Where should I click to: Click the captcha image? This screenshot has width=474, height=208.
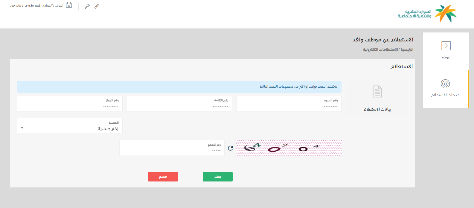[289, 148]
